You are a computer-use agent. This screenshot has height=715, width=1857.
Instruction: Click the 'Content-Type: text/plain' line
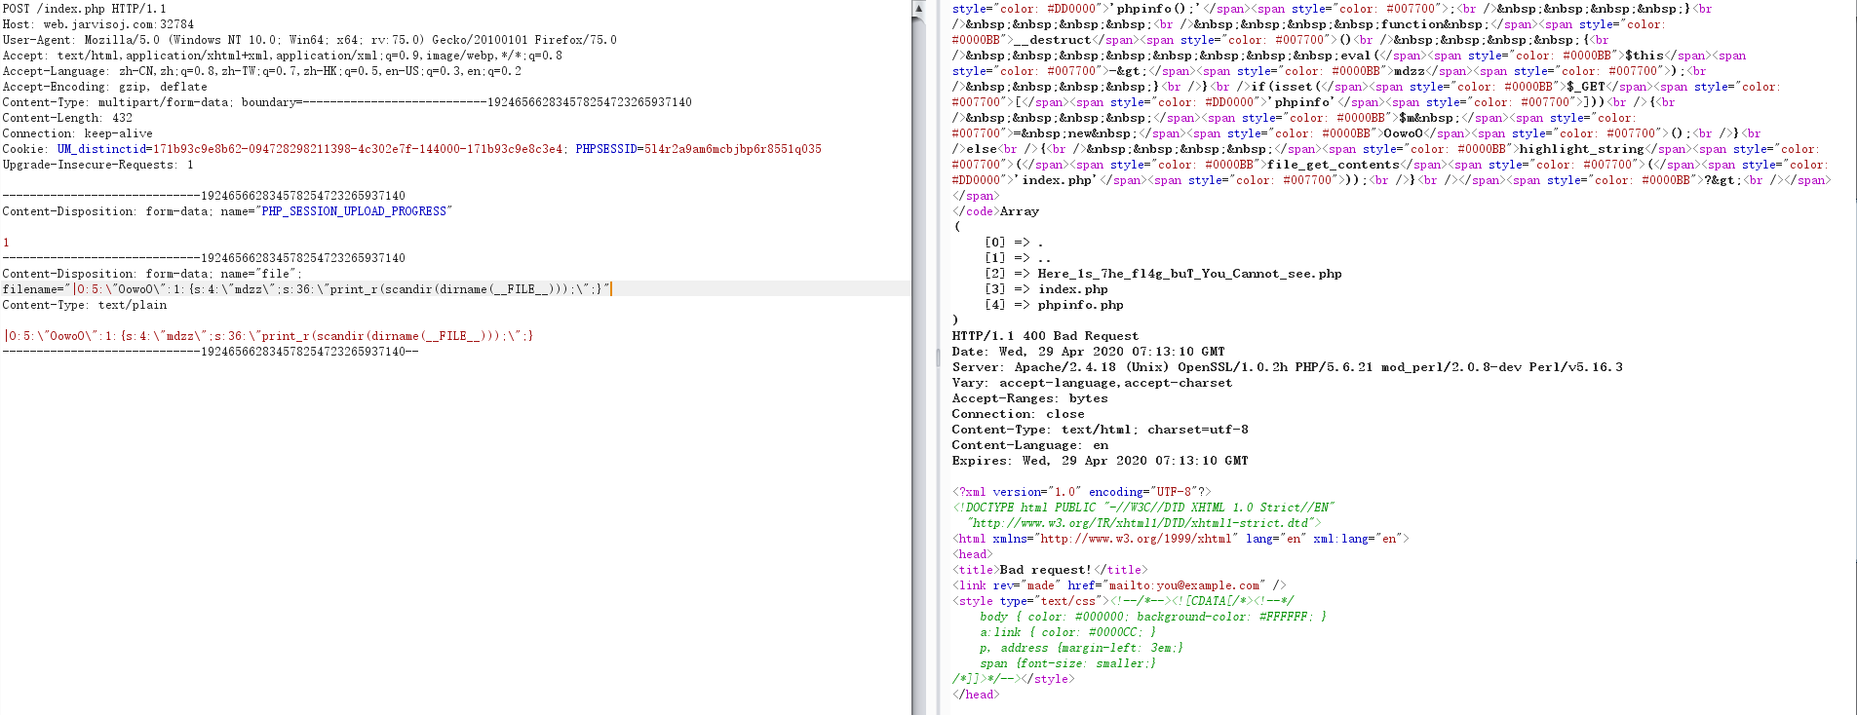pos(85,305)
